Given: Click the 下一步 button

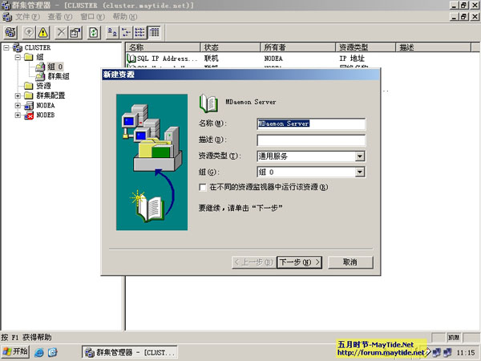Looking at the screenshot, I should point(299,262).
